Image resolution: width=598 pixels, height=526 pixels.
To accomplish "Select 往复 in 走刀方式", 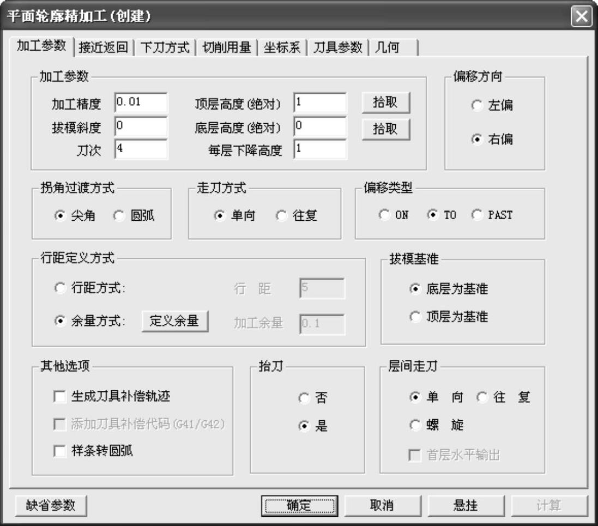I will pos(282,216).
